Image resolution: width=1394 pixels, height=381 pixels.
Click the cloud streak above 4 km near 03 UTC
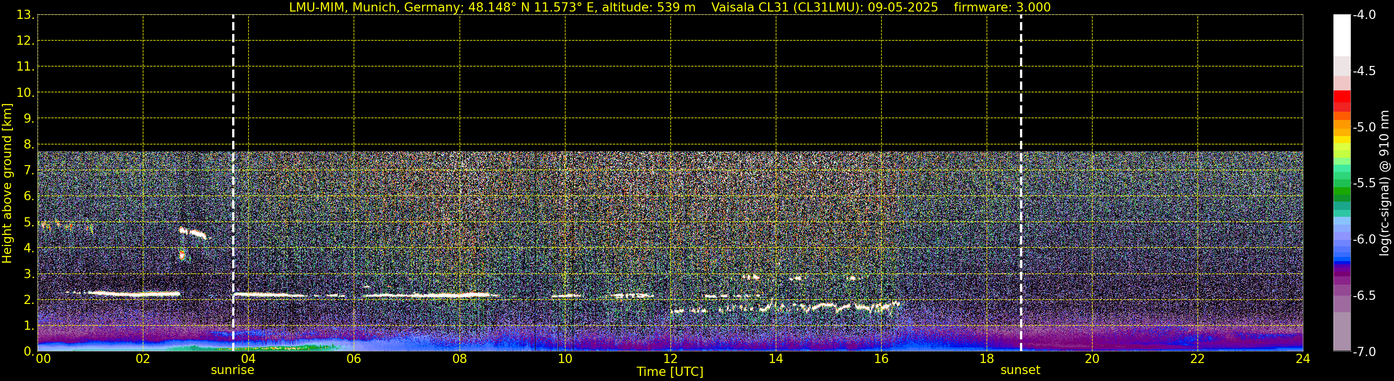pyautogui.click(x=193, y=233)
